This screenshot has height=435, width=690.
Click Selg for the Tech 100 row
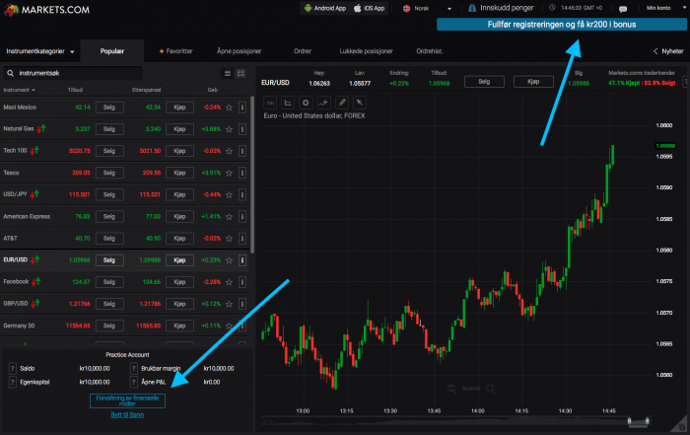tap(109, 151)
